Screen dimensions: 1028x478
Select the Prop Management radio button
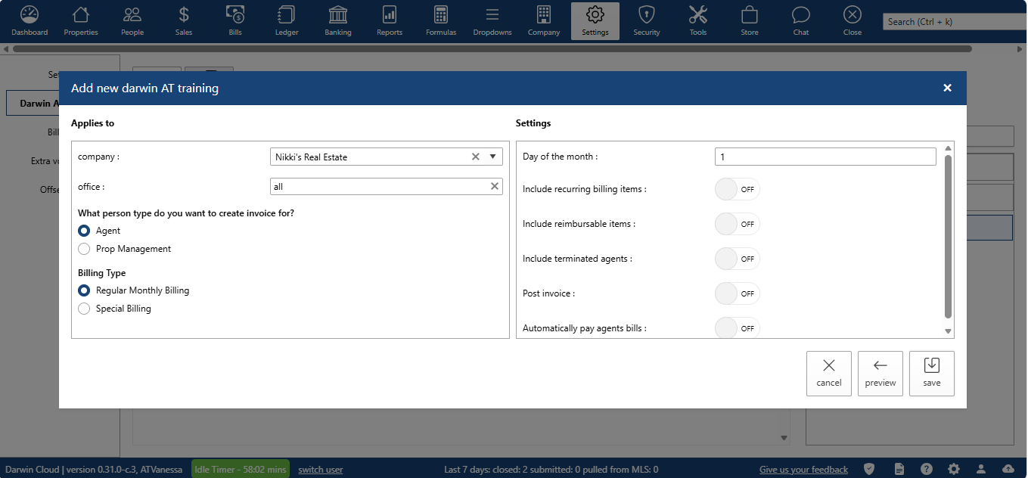click(84, 249)
